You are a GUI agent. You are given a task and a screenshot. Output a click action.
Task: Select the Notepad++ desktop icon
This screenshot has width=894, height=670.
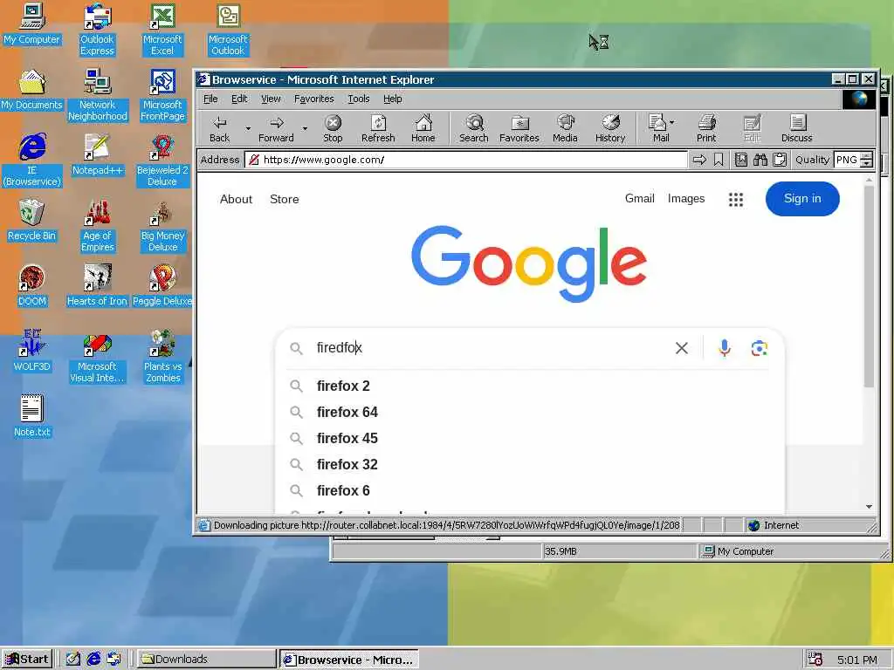(x=98, y=154)
